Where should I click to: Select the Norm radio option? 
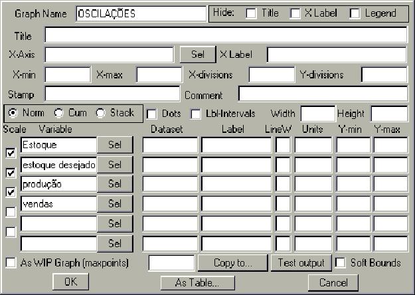pos(13,113)
